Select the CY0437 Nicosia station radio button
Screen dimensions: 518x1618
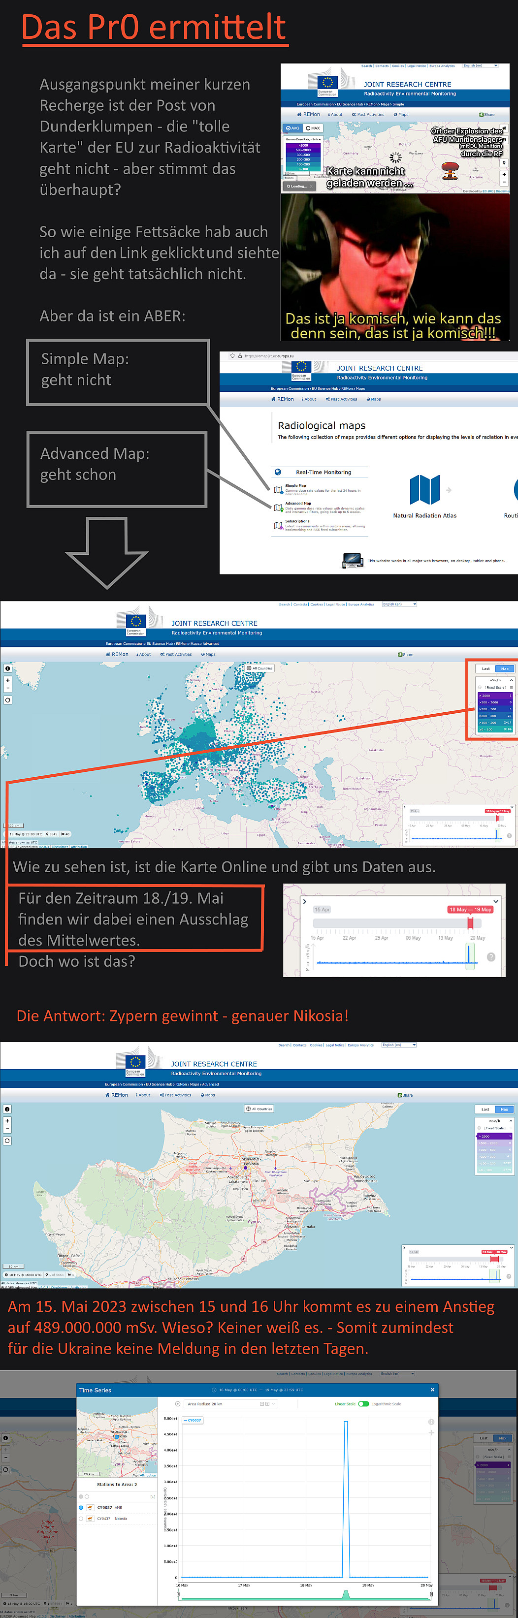pyautogui.click(x=81, y=1519)
